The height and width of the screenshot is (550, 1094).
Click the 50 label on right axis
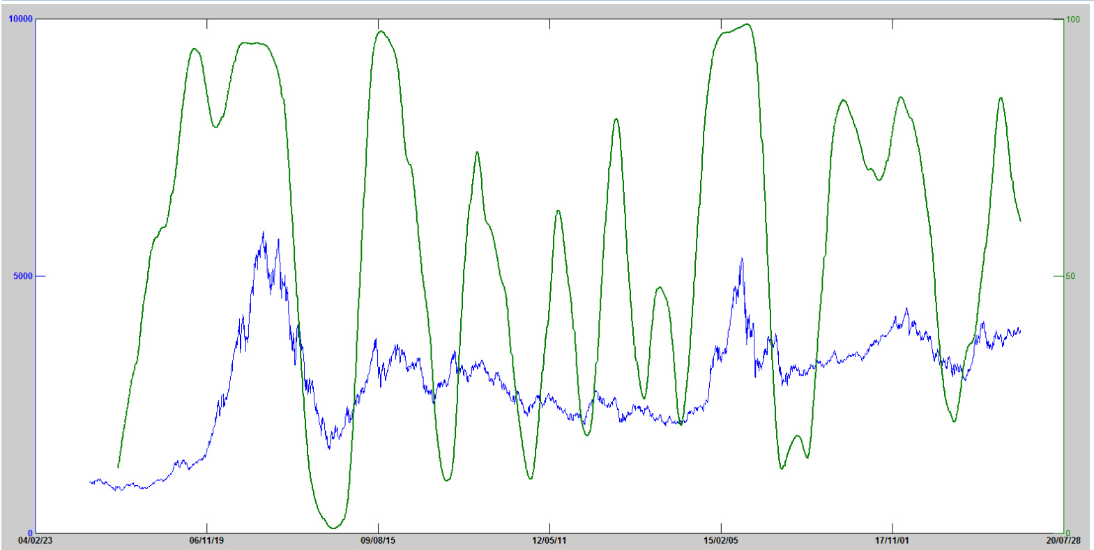tap(1070, 276)
